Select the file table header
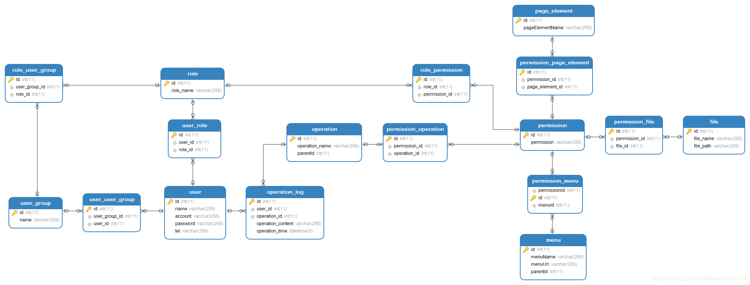Image resolution: width=750 pixels, height=285 pixels. point(714,122)
